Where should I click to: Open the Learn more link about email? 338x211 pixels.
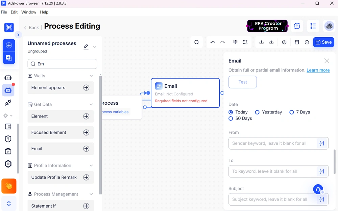coord(318,70)
